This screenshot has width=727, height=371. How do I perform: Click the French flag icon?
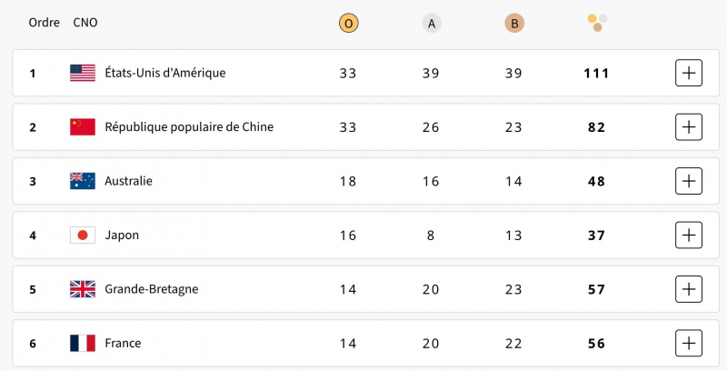click(x=83, y=343)
